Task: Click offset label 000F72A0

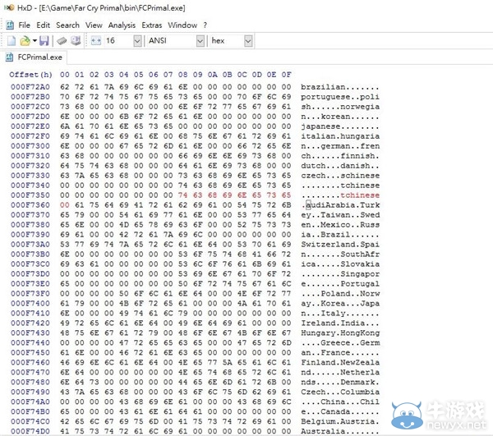Action: click(30, 87)
